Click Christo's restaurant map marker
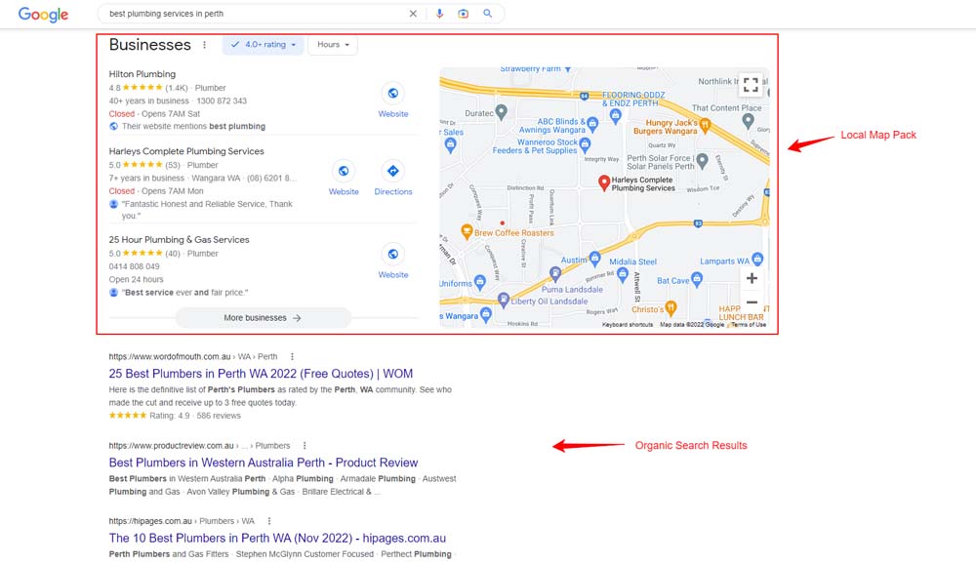Image resolution: width=976 pixels, height=564 pixels. coord(671,307)
